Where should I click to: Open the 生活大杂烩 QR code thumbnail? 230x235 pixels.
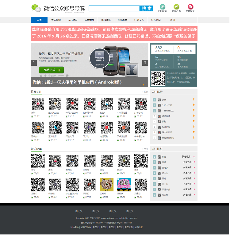pos(55,104)
